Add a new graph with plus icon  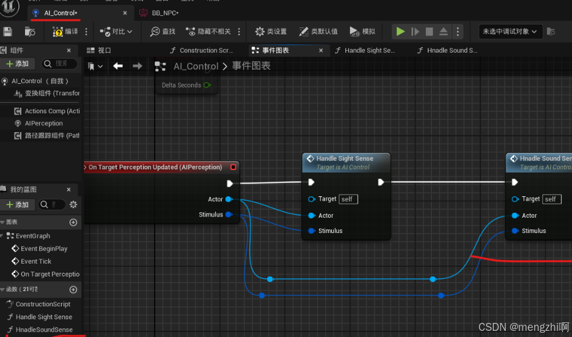[x=73, y=223]
